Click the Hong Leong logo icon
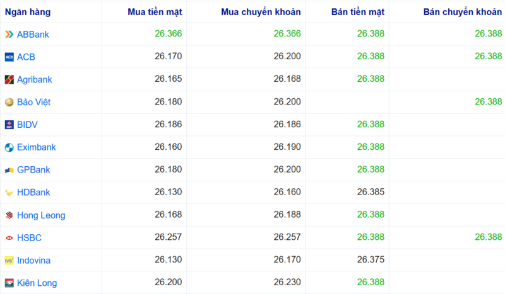 pos(9,215)
